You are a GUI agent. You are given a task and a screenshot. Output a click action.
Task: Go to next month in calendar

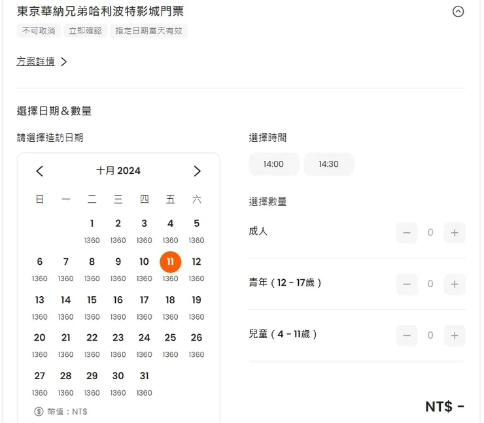coord(197,171)
